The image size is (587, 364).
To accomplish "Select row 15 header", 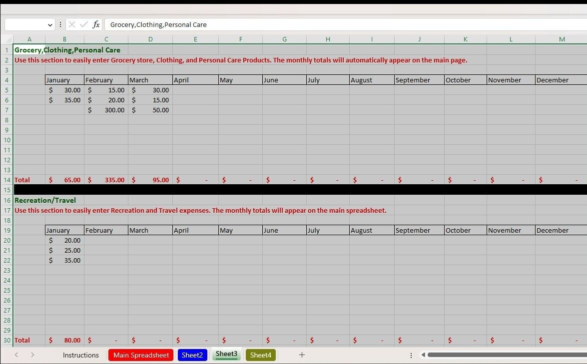I will (x=6, y=190).
